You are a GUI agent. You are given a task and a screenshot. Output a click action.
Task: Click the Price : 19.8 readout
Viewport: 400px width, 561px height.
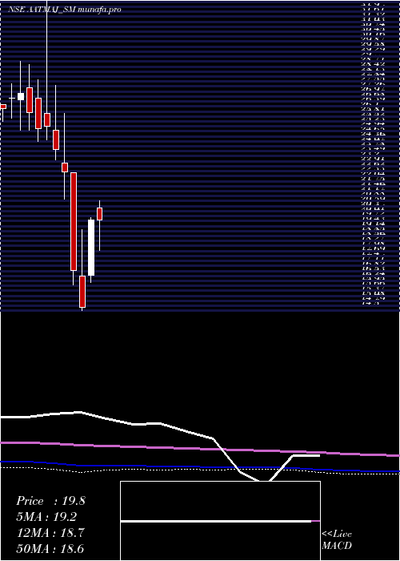pyautogui.click(x=50, y=501)
